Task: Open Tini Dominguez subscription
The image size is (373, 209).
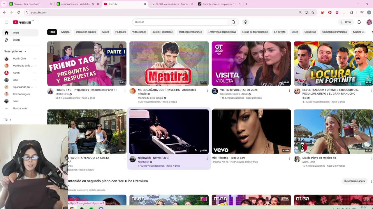Action: point(20,94)
